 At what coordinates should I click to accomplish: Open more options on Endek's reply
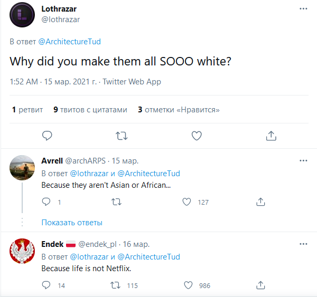(303, 244)
